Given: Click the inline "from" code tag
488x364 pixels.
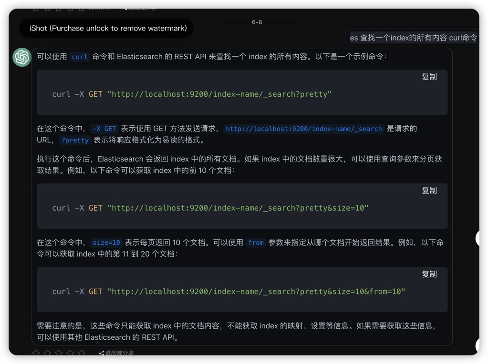Looking at the screenshot, I should click(x=256, y=243).
